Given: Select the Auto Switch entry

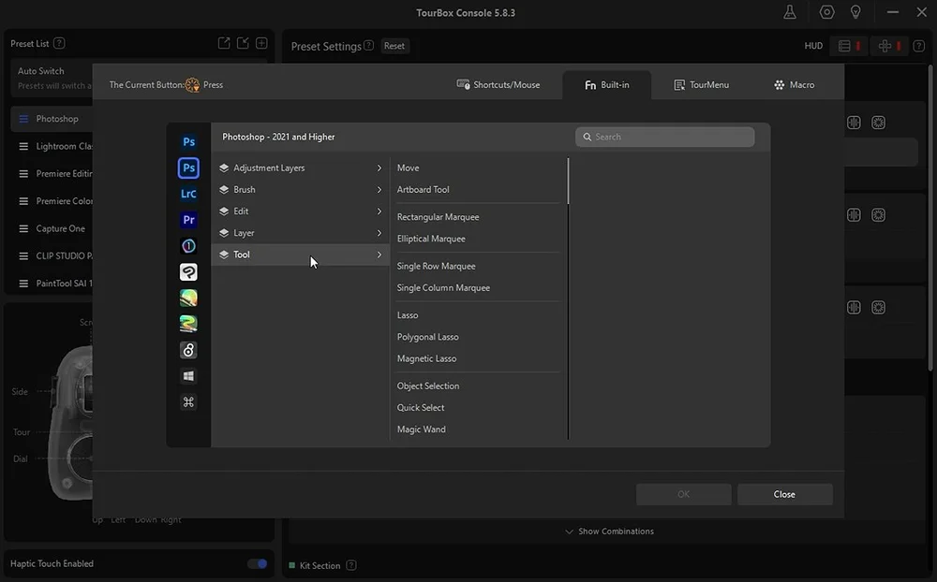Looking at the screenshot, I should [52, 78].
